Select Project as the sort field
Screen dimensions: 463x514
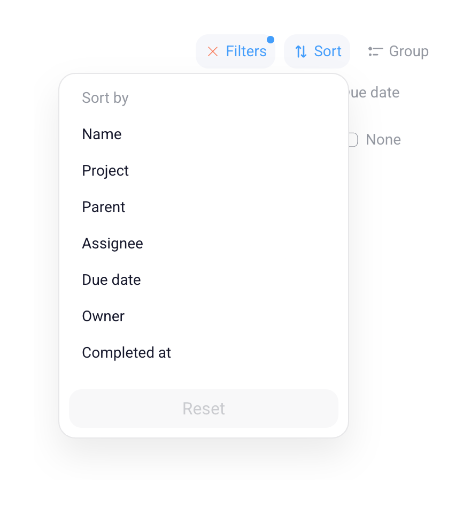coord(105,170)
